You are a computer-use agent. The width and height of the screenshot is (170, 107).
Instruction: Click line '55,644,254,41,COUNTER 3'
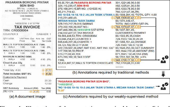74,39
